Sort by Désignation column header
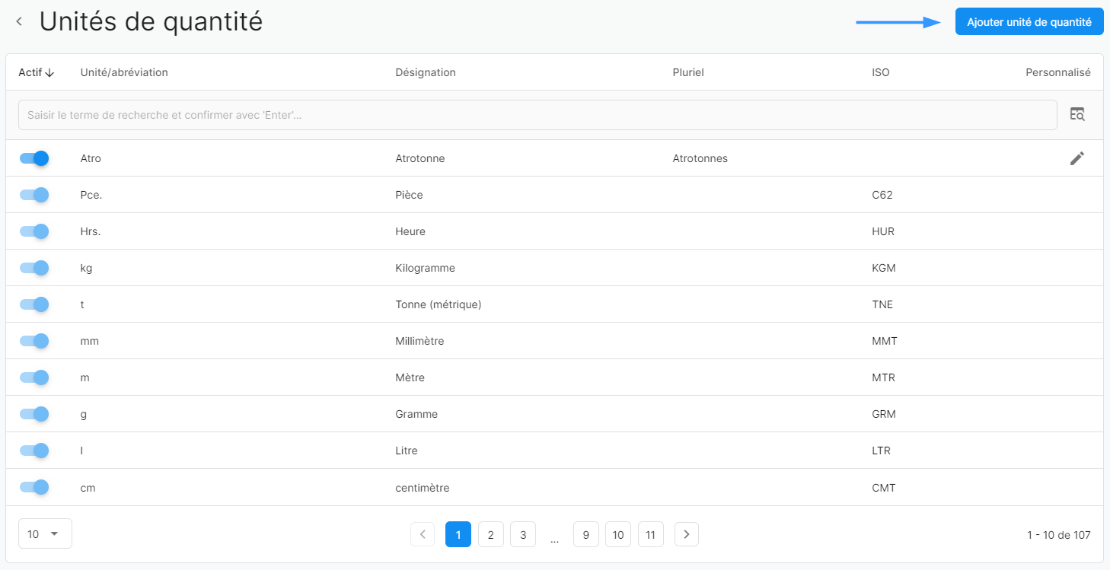This screenshot has height=570, width=1110. [426, 72]
